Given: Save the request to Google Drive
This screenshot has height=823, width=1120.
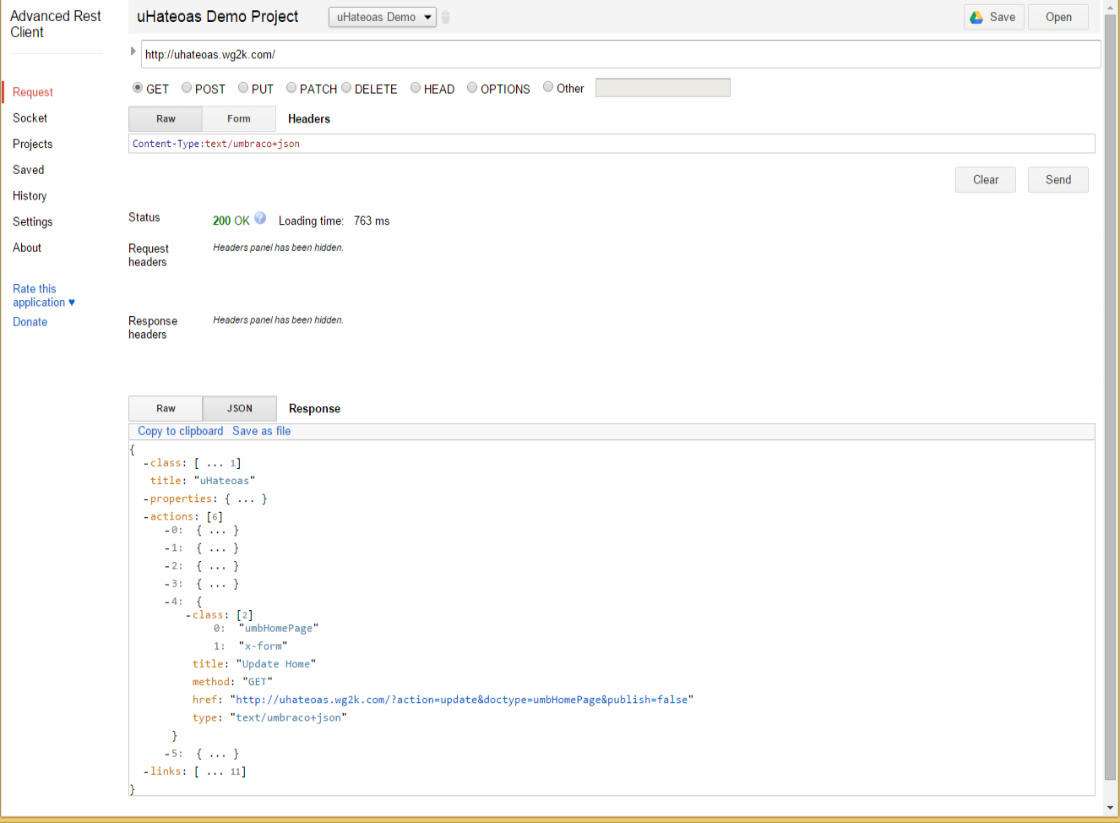Looking at the screenshot, I should click(993, 17).
